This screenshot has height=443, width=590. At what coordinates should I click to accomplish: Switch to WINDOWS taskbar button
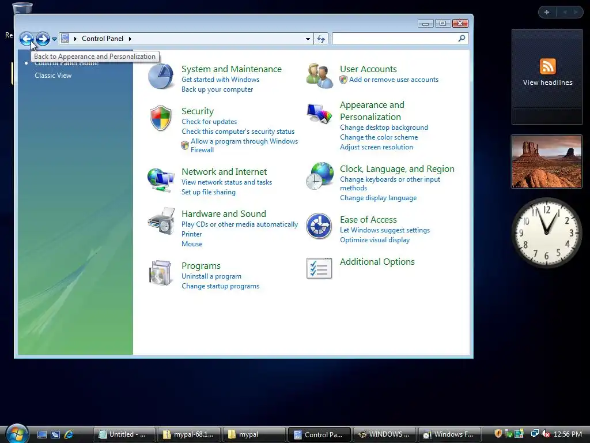(384, 434)
